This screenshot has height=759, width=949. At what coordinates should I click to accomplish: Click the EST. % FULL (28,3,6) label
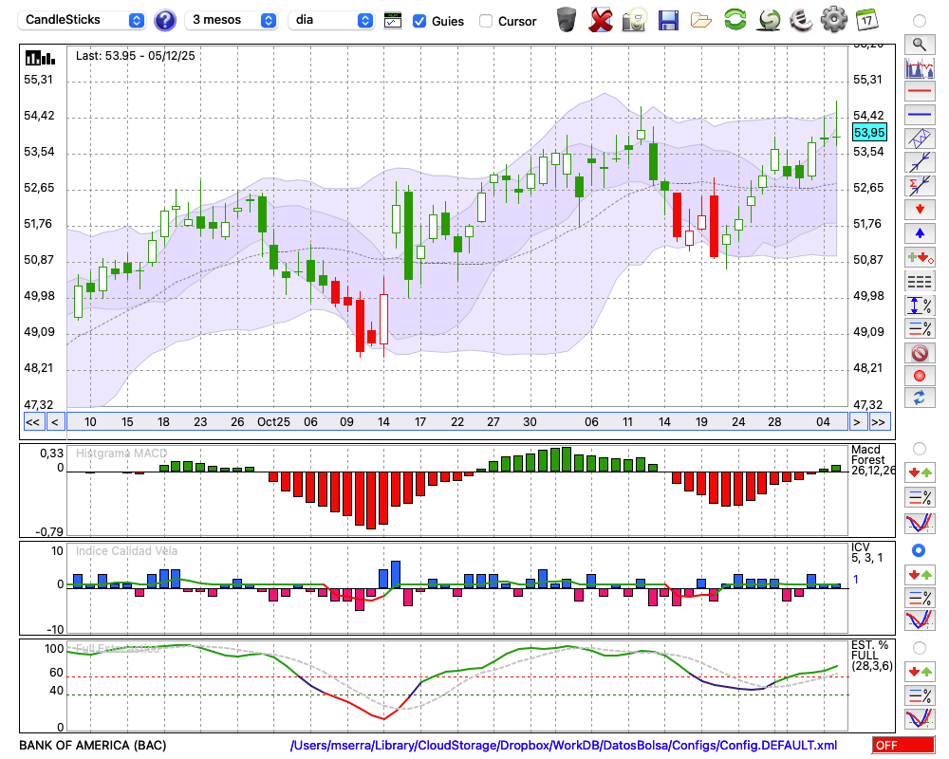coord(872,656)
